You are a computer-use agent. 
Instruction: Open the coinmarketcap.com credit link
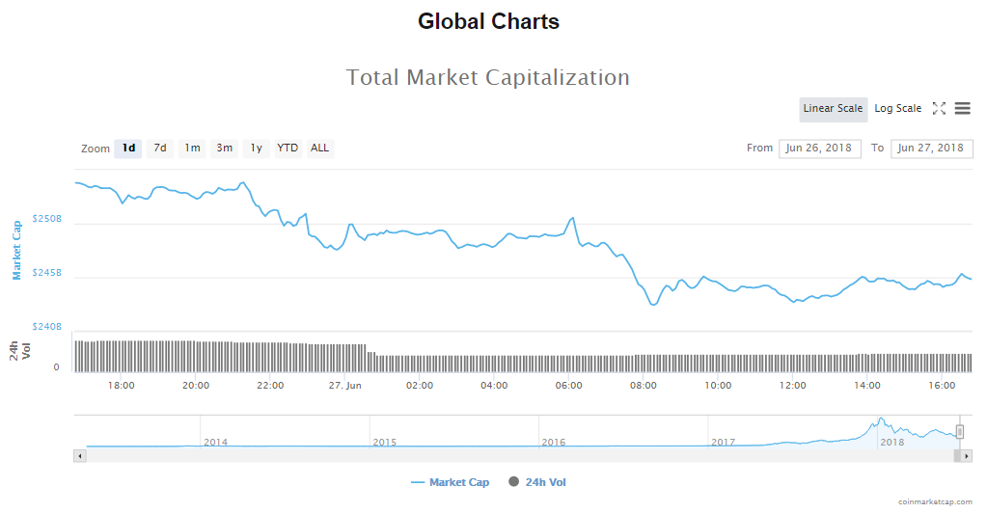pos(935,501)
